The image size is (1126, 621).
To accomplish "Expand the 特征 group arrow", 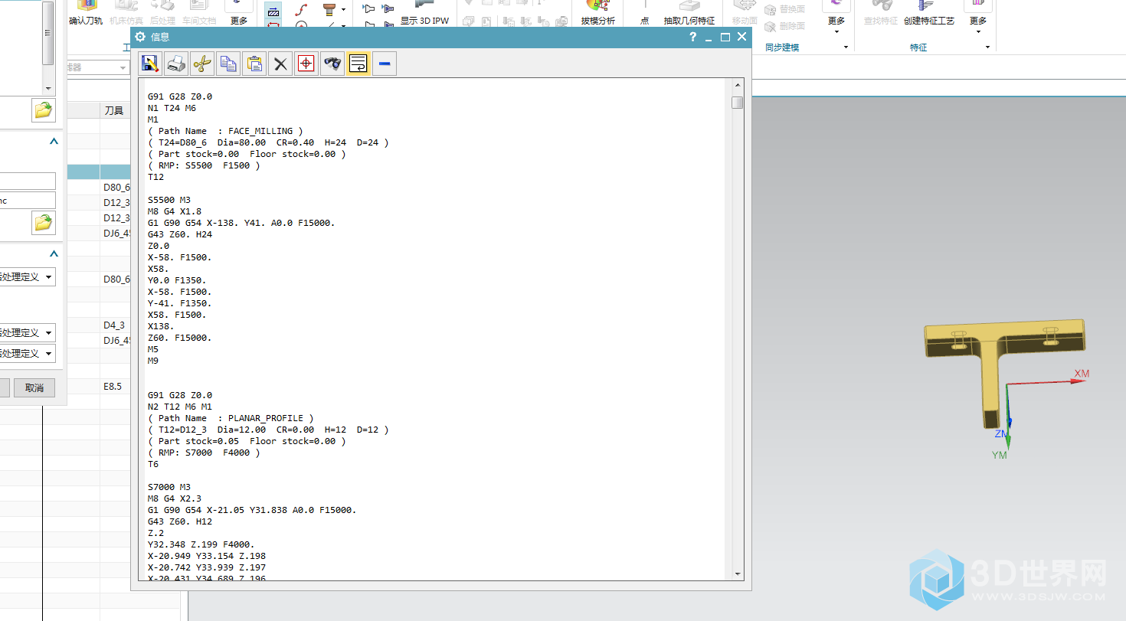I will [987, 47].
